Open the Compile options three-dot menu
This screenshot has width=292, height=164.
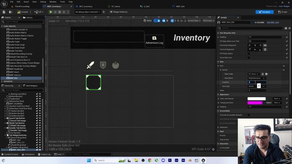(31, 12)
